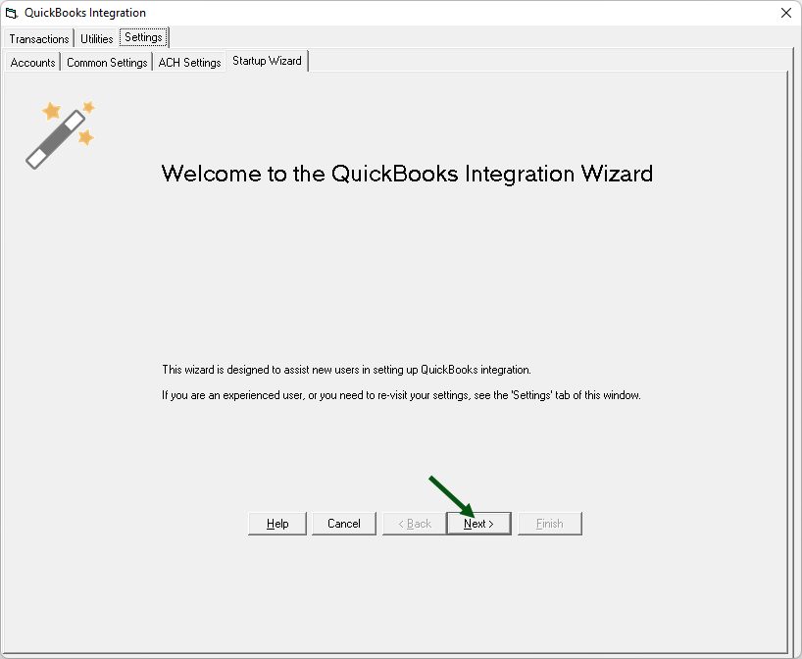Click the greyed-out Finish button
Screen dimensions: 802x659
(550, 524)
